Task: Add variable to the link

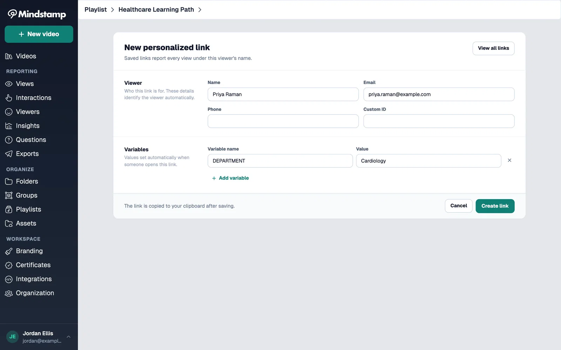Action: [x=230, y=178]
